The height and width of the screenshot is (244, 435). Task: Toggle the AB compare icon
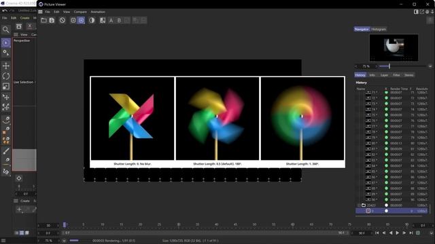(103, 20)
